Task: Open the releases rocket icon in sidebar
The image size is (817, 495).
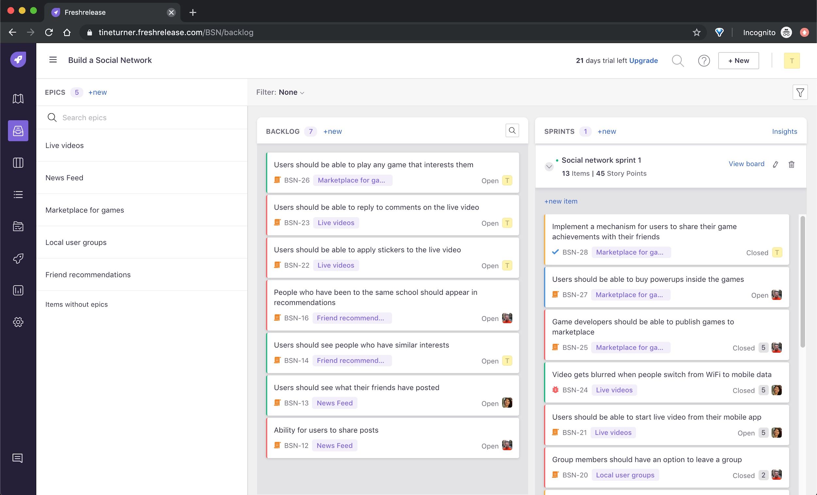Action: point(18,258)
